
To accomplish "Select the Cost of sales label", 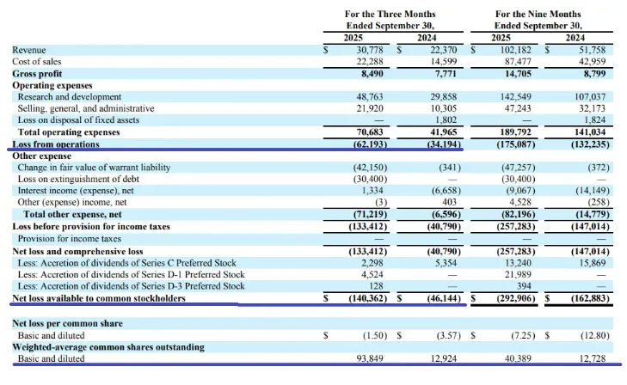I will pyautogui.click(x=37, y=62).
